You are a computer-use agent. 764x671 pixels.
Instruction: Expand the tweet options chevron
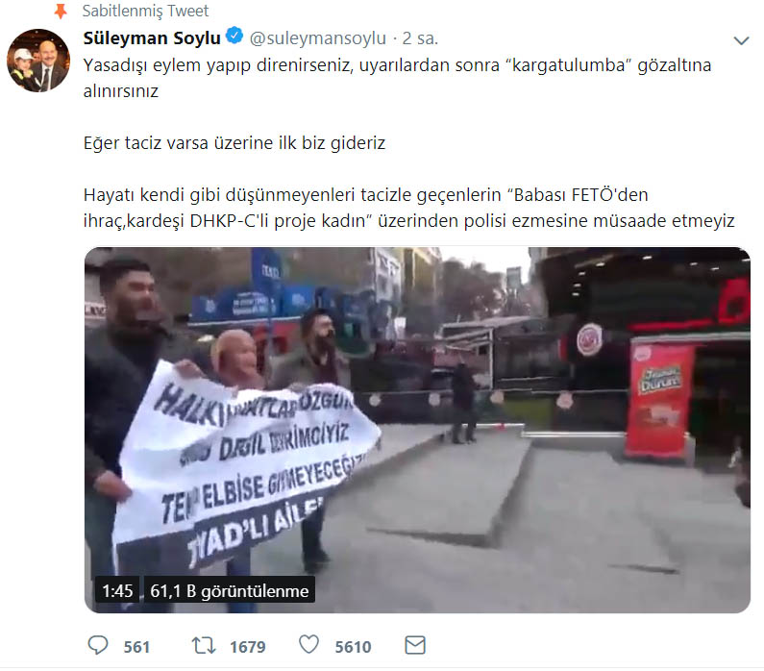tap(741, 40)
